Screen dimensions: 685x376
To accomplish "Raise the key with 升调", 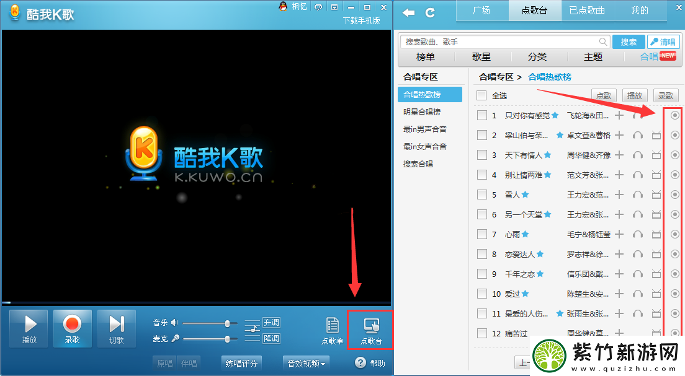I will [271, 323].
